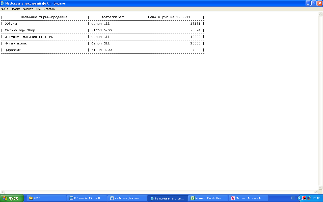
Task: Switch to Microsoft Access taskbar button
Action: coord(249,198)
